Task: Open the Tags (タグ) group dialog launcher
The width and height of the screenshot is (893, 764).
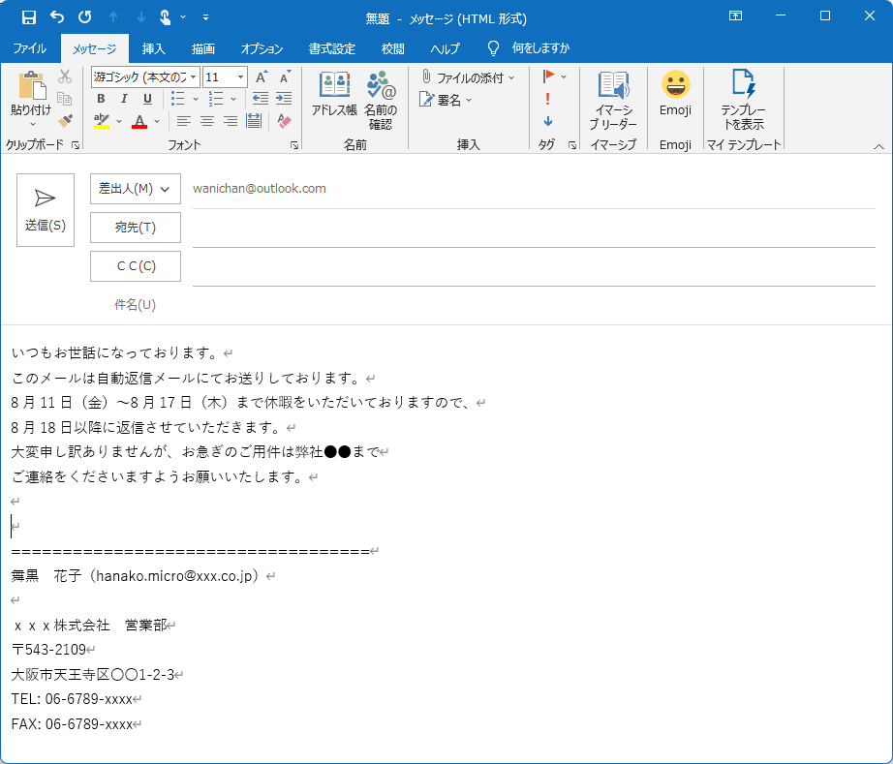Action: coord(571,146)
